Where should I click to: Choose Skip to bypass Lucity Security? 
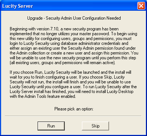point(95,126)
